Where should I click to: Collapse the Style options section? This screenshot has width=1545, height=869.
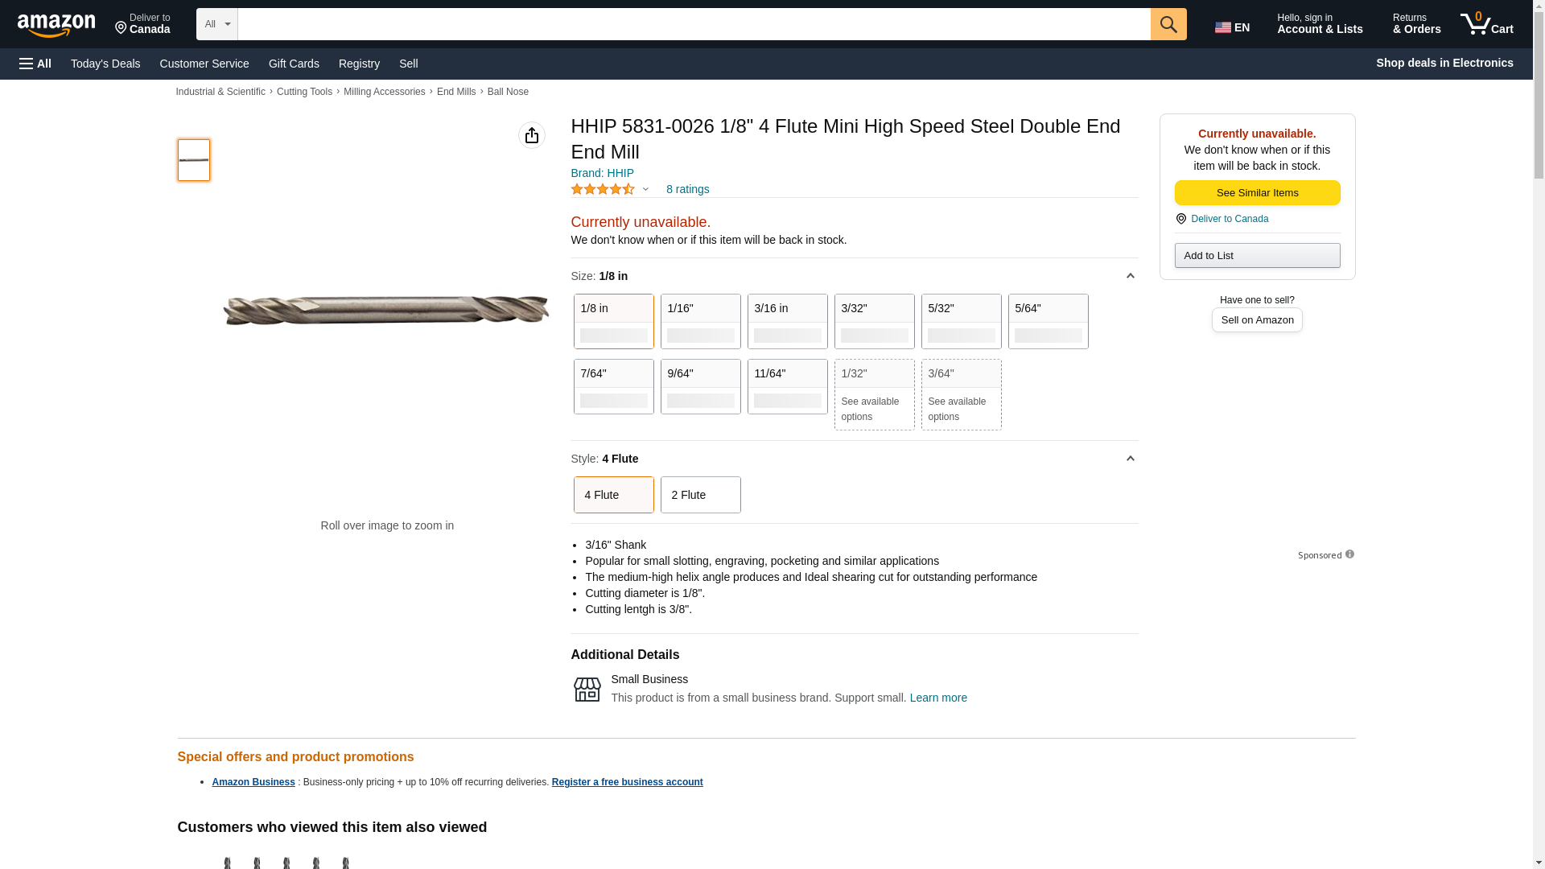(x=1130, y=459)
